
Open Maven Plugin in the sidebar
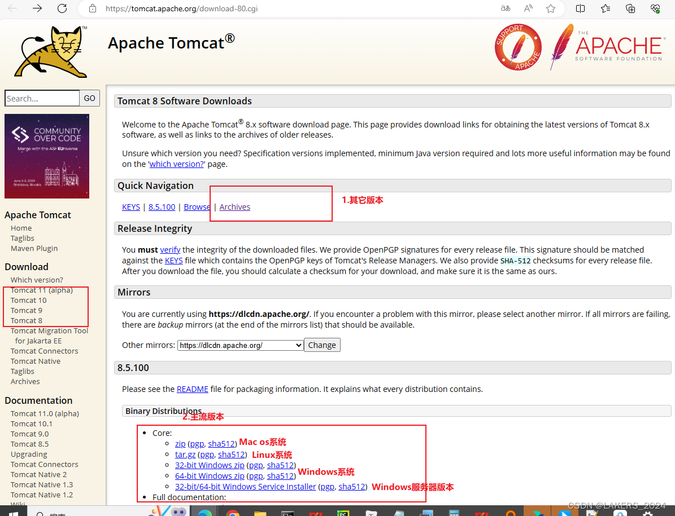pyautogui.click(x=34, y=248)
